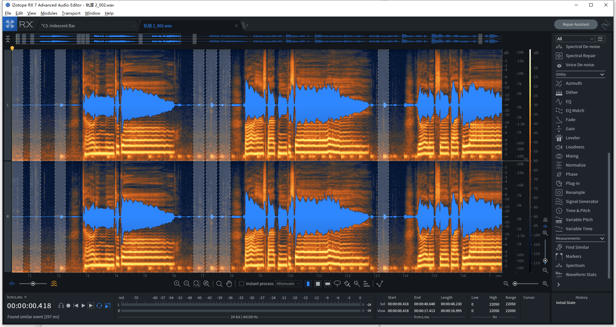Select the Lasso selection tool
616x327 pixels.
point(337,284)
